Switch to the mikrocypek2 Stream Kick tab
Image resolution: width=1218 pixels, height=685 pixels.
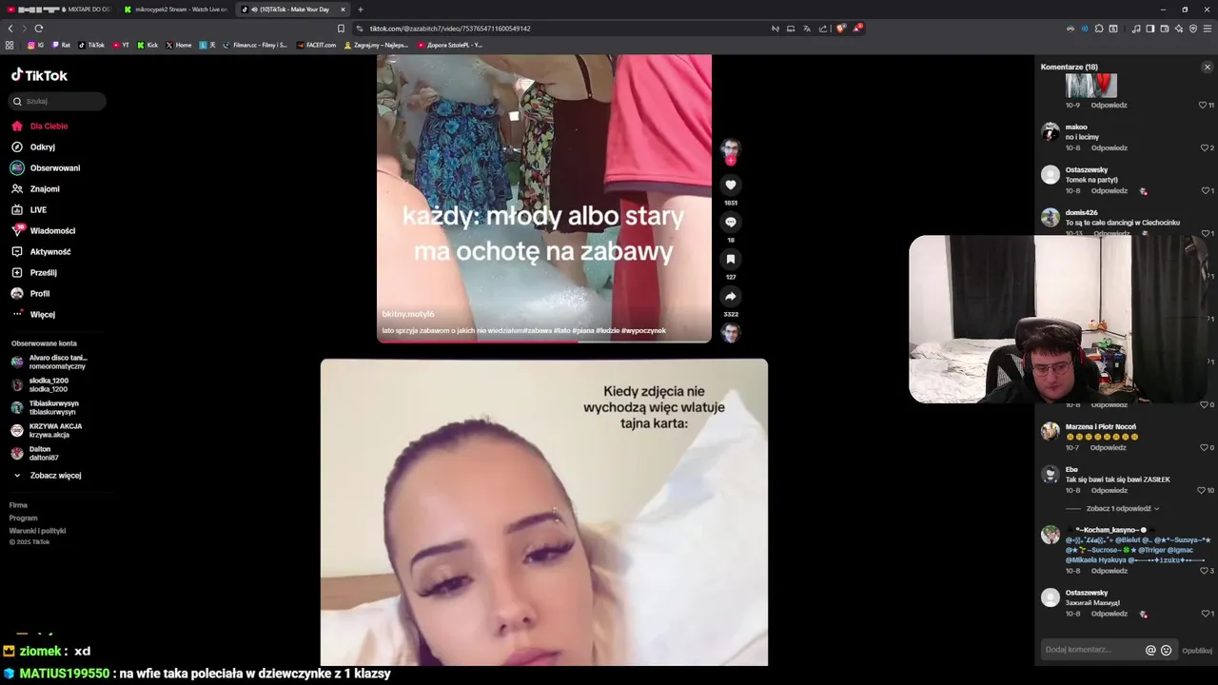[x=175, y=10]
